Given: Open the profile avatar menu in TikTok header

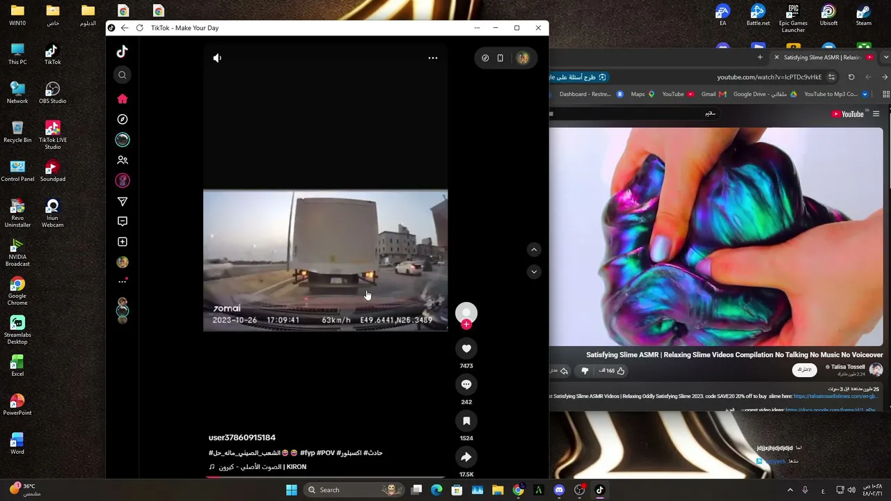Looking at the screenshot, I should [523, 58].
